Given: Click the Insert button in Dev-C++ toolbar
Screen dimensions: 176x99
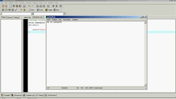Looking at the screenshot, I should [40, 10].
